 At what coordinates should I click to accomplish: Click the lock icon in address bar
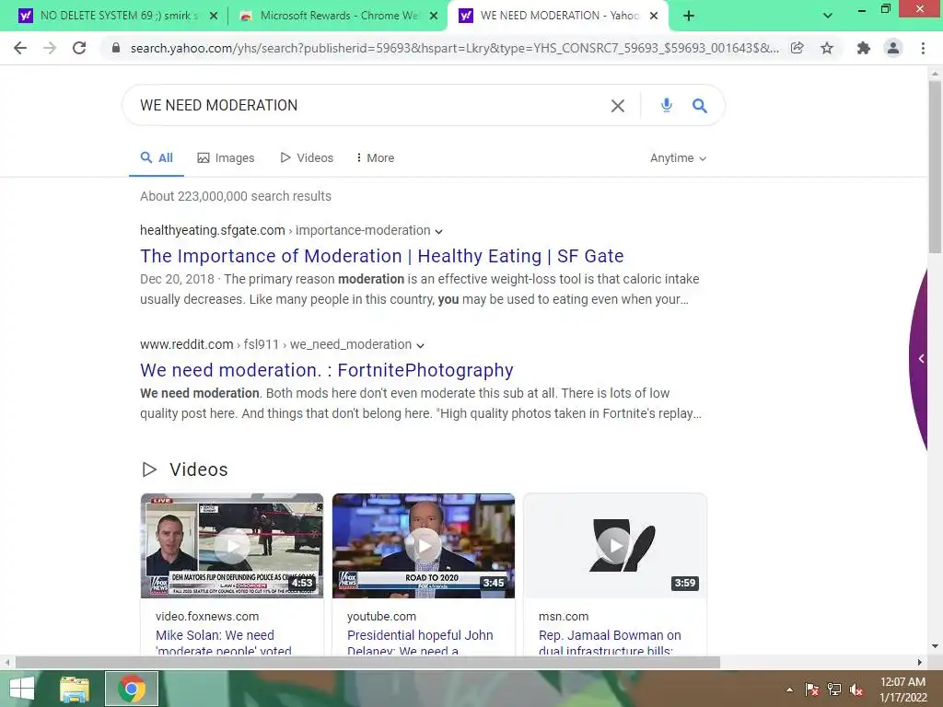click(x=116, y=48)
